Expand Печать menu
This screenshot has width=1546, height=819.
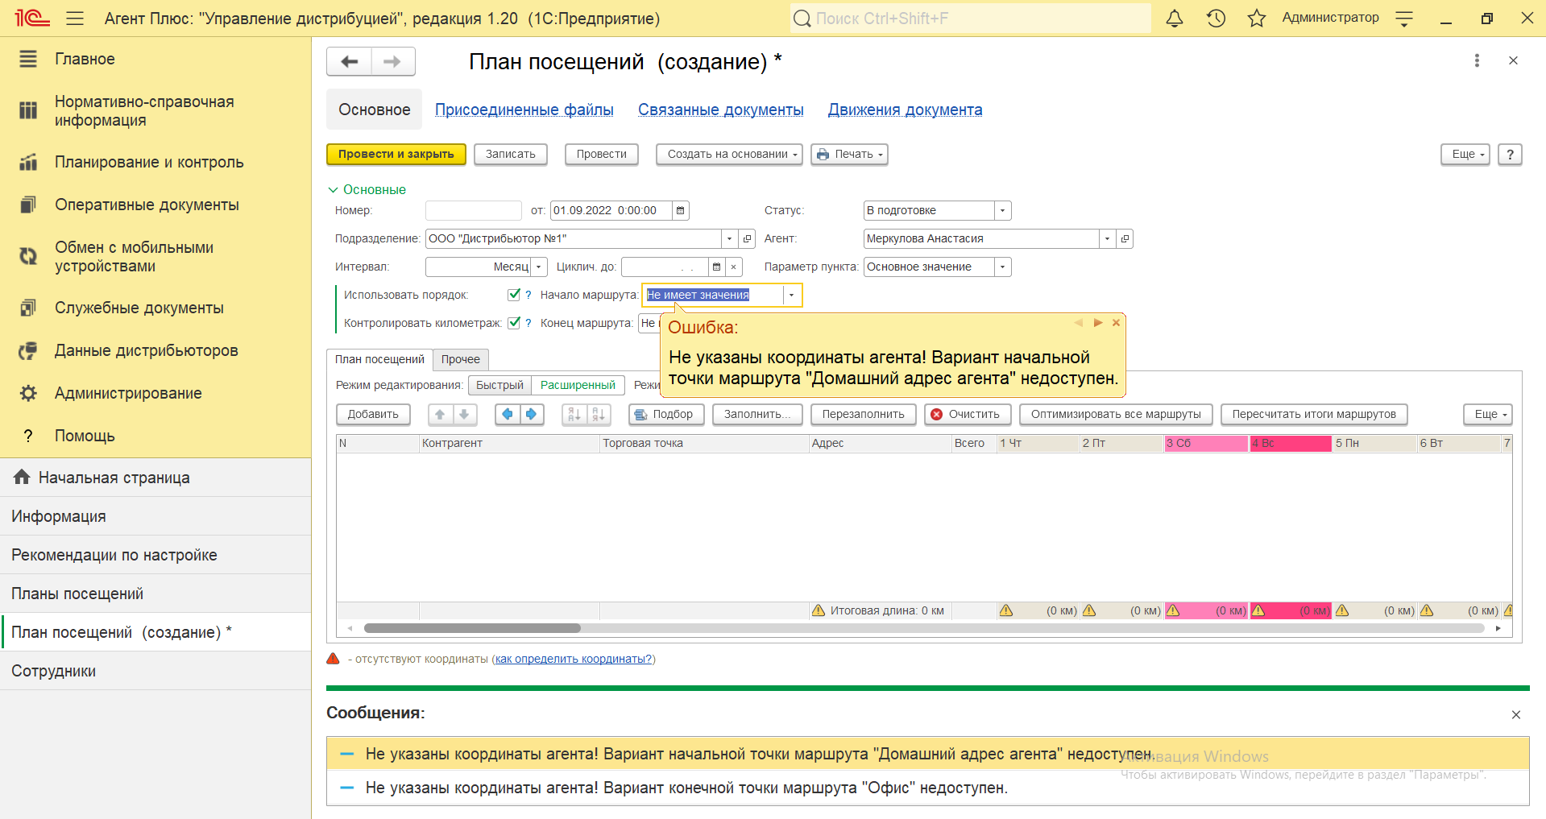pyautogui.click(x=849, y=154)
